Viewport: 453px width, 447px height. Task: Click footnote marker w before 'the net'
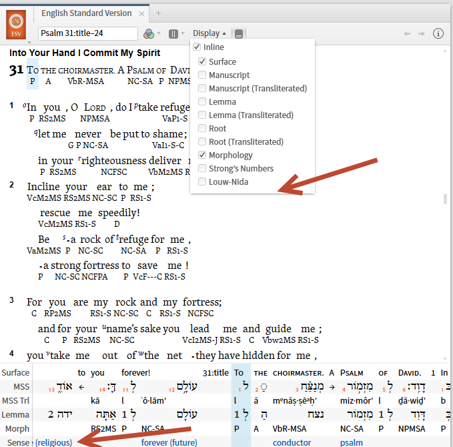pyautogui.click(x=141, y=354)
